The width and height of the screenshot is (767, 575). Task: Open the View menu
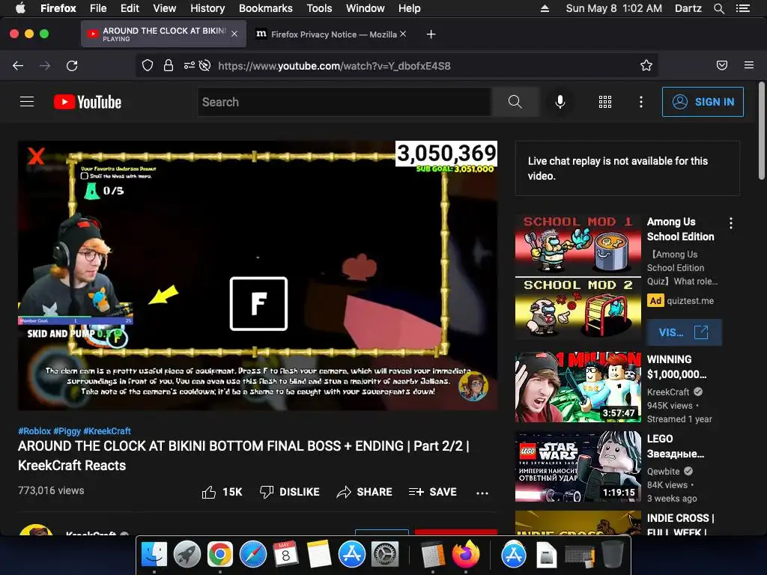point(164,8)
